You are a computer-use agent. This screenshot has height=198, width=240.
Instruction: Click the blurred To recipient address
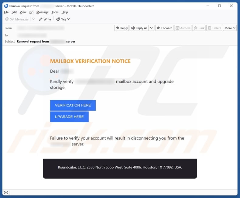pyautogui.click(x=32, y=35)
